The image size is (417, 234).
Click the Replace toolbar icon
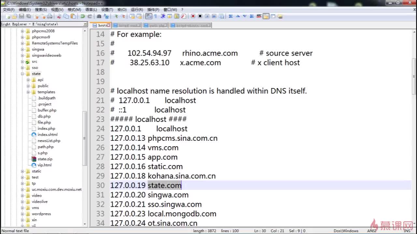(x=106, y=16)
